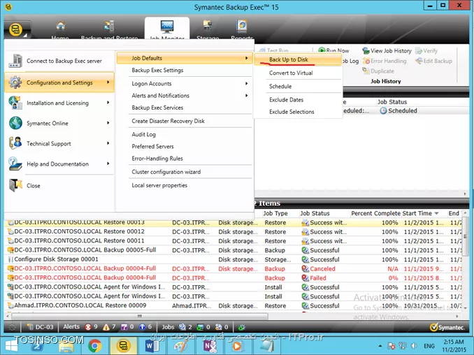Click the Verify ribbon button

(x=426, y=51)
